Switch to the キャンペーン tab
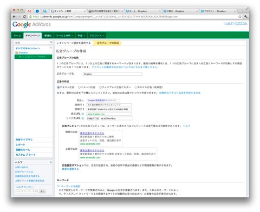The width and height of the screenshot is (260, 212). (x=32, y=36)
